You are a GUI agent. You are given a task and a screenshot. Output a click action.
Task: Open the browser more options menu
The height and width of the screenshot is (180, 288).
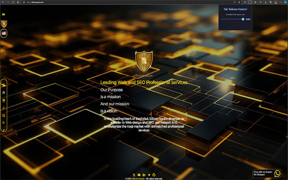coord(281,2)
